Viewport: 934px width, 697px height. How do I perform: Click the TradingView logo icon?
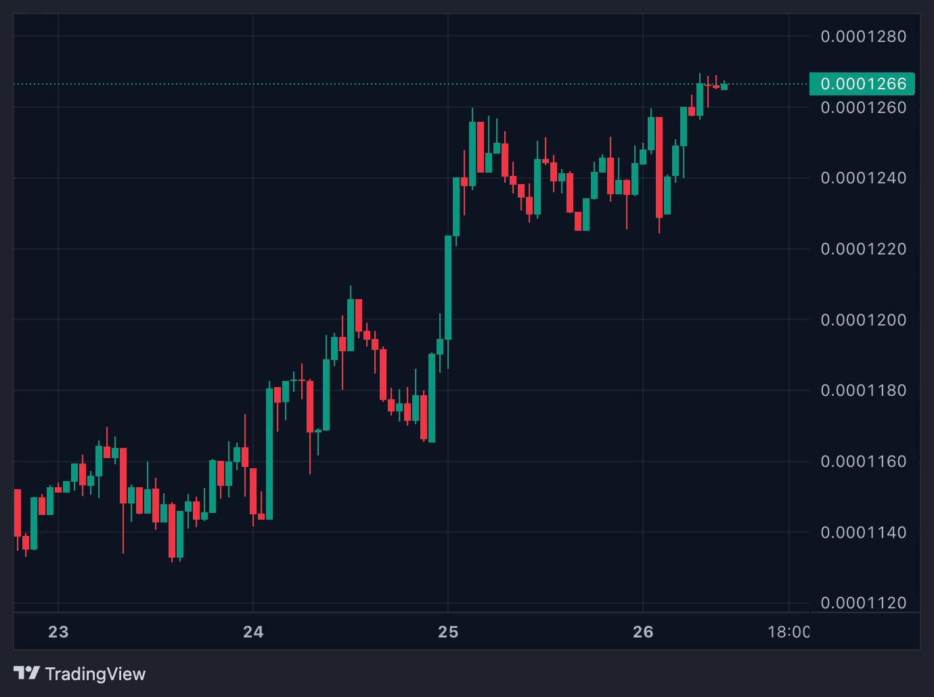[x=26, y=673]
